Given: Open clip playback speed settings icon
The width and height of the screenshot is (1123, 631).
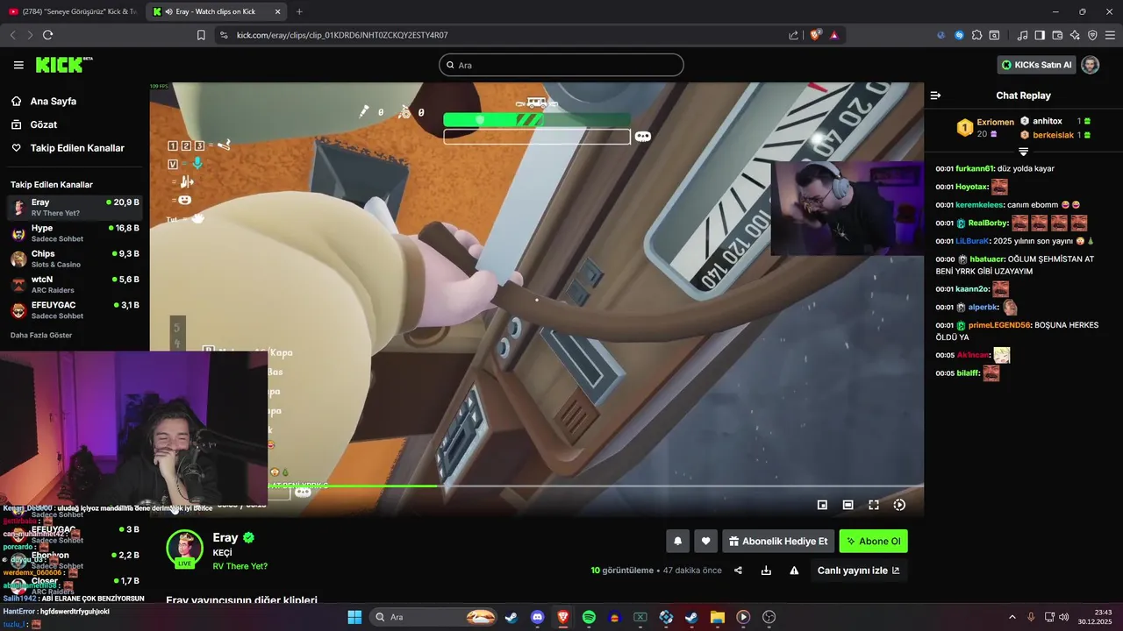Looking at the screenshot, I should (x=899, y=505).
